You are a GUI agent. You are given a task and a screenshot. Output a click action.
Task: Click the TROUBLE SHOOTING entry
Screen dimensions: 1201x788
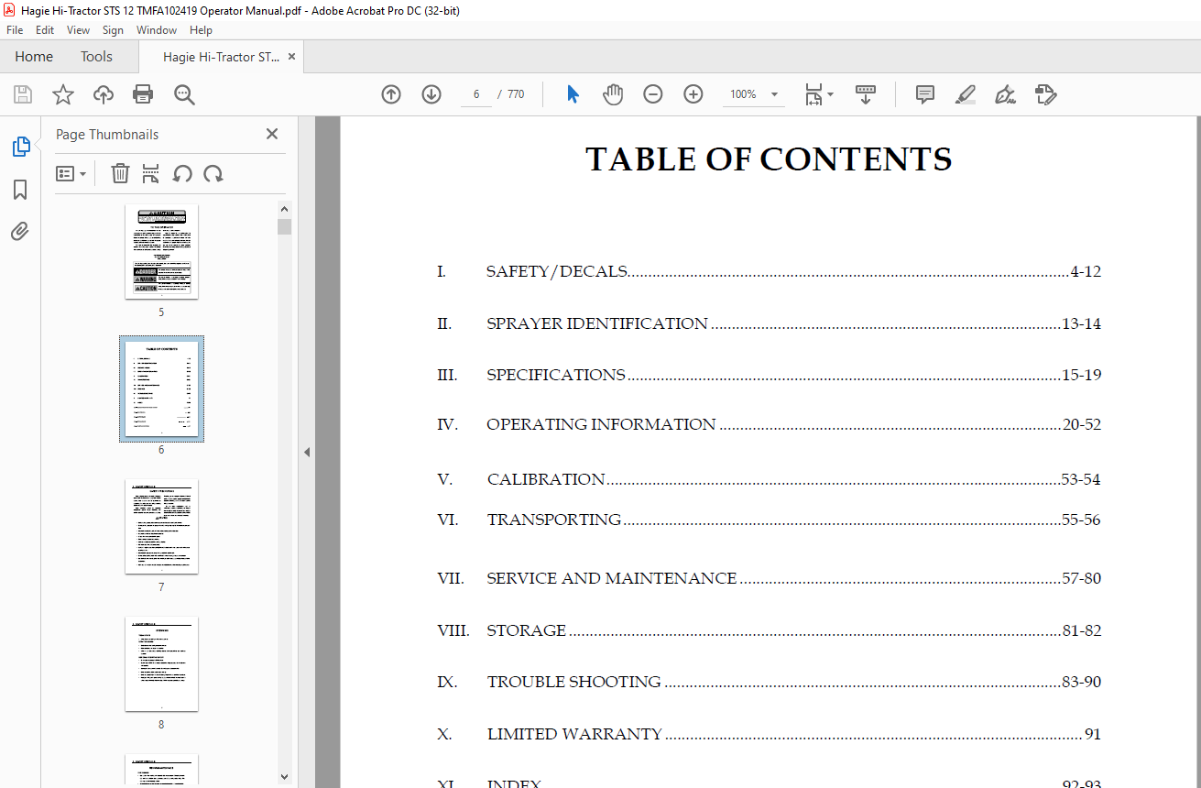pyautogui.click(x=769, y=682)
